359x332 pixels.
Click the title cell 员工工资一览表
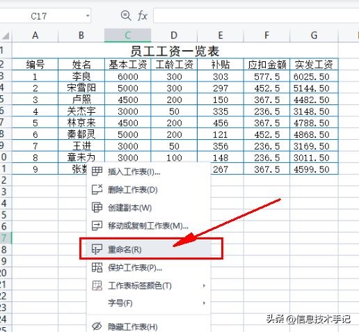coord(175,51)
